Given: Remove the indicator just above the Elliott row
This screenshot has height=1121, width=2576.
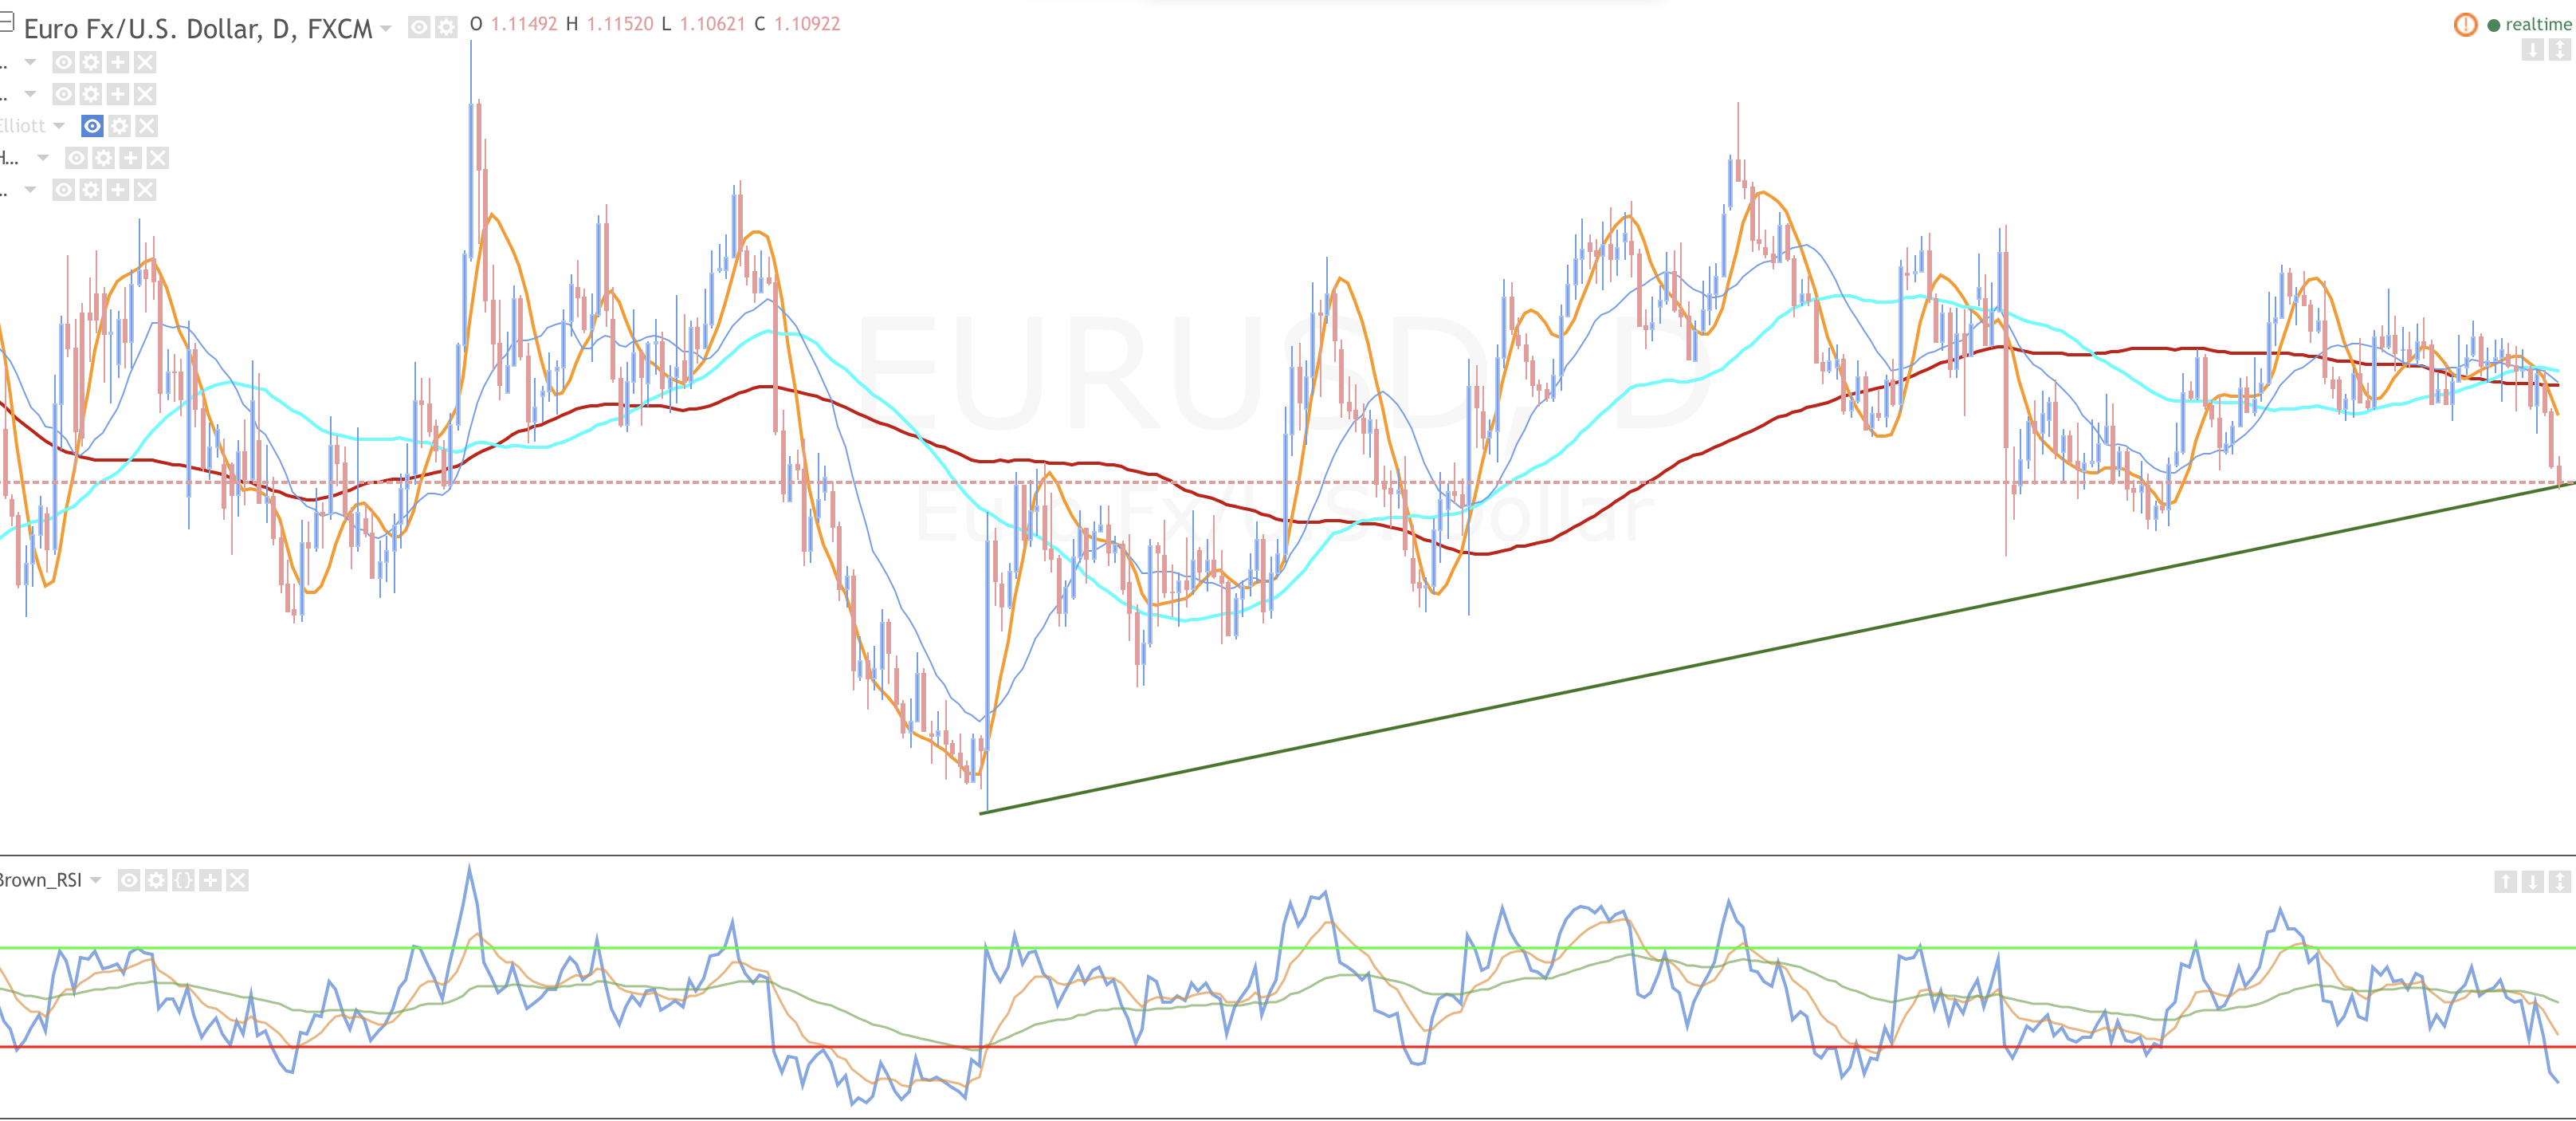Looking at the screenshot, I should 145,95.
